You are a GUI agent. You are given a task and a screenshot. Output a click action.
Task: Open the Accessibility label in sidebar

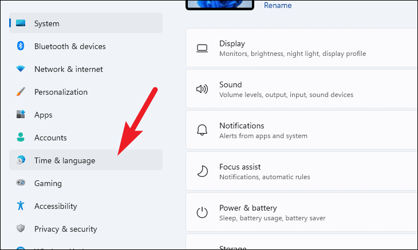pos(56,206)
